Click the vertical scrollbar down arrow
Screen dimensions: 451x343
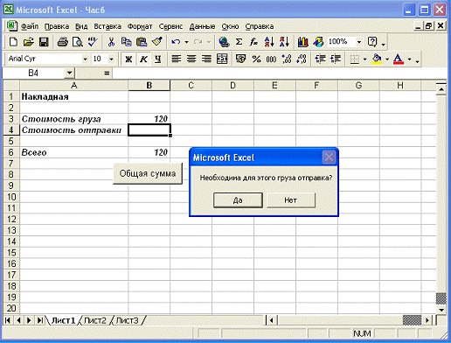tap(441, 310)
